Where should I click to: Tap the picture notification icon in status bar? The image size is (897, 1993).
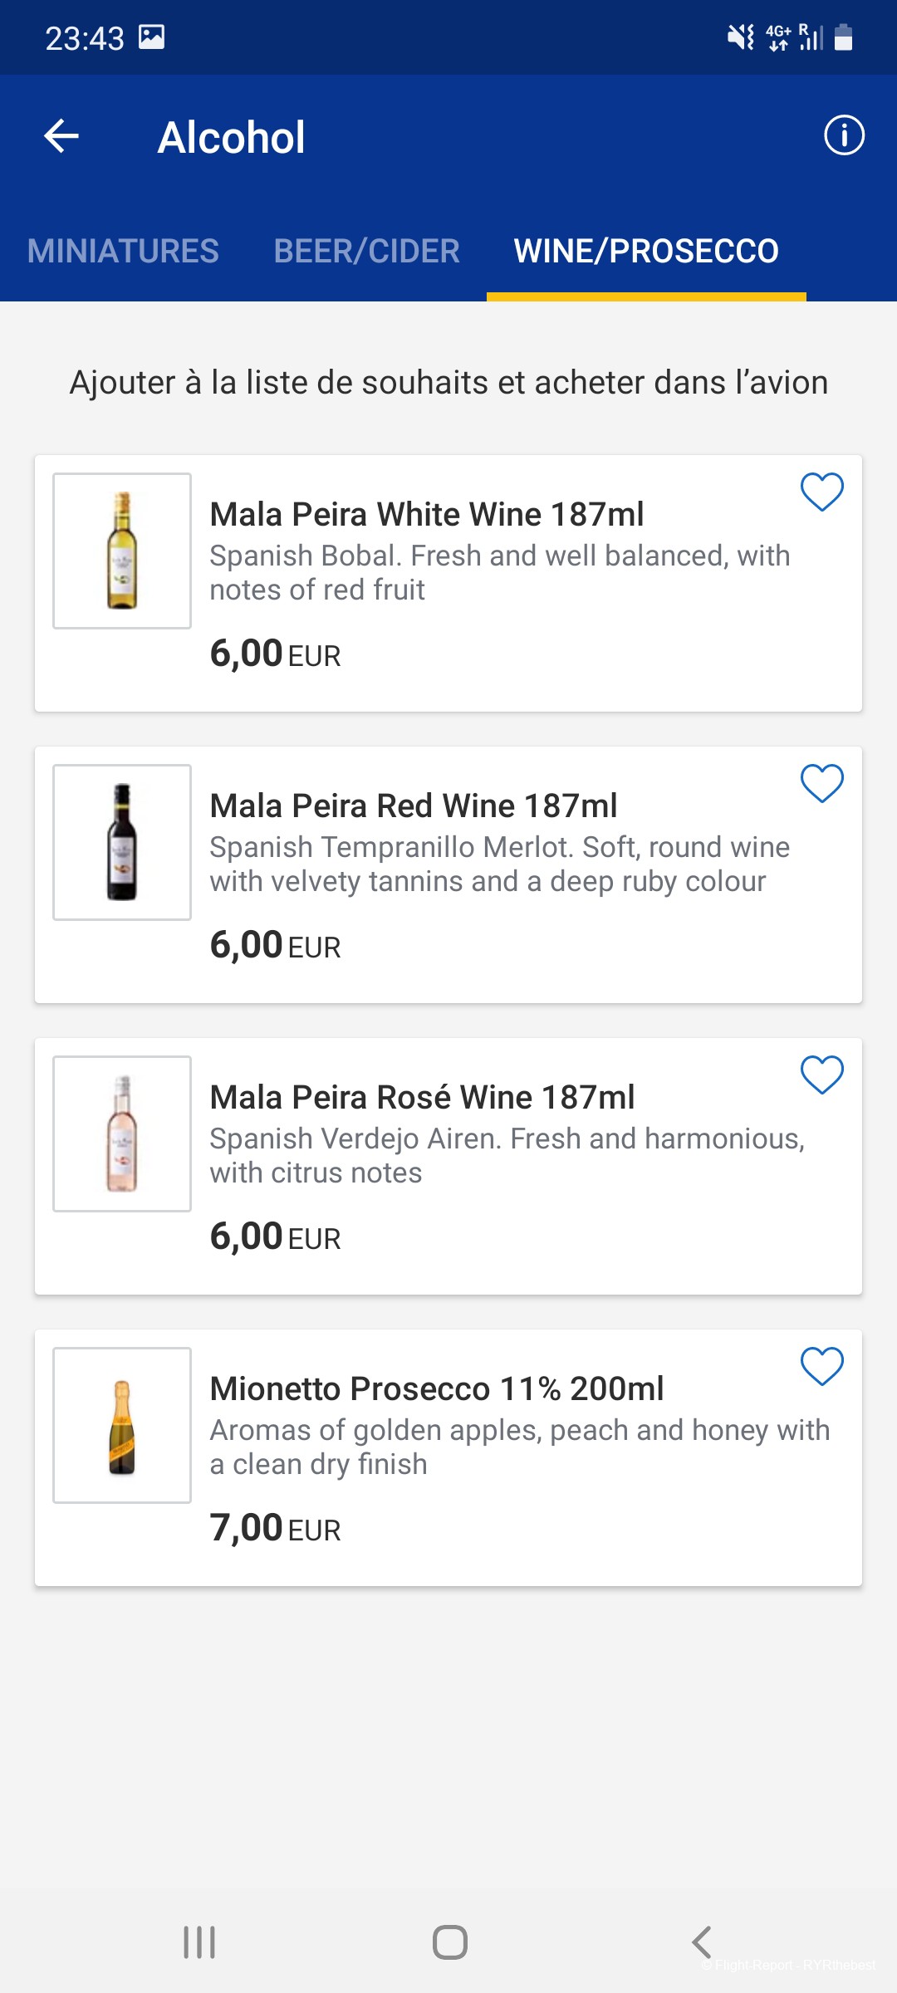pyautogui.click(x=151, y=37)
